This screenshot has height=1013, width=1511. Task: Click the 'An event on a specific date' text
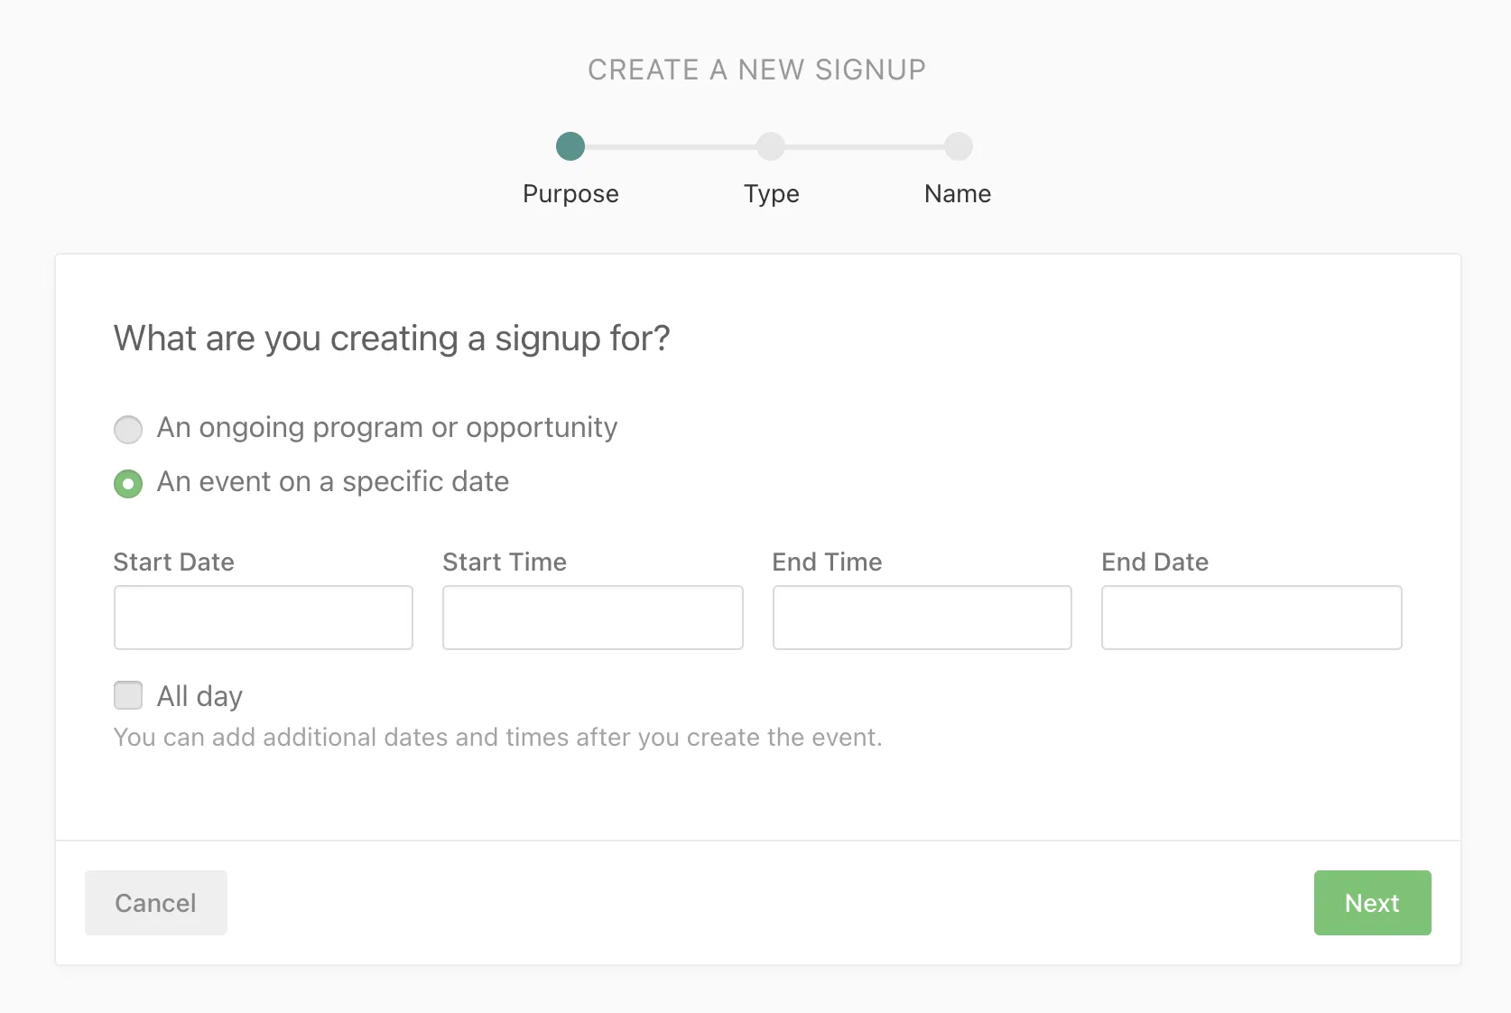tap(332, 482)
